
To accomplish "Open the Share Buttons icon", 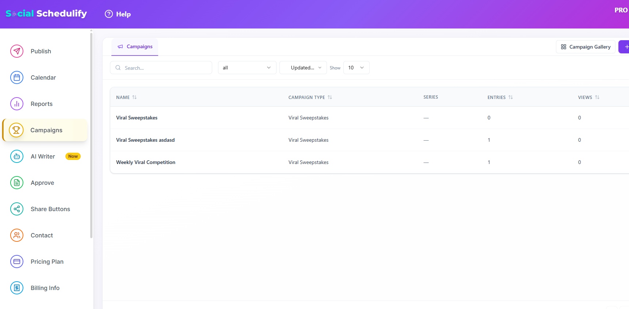I will [x=17, y=209].
